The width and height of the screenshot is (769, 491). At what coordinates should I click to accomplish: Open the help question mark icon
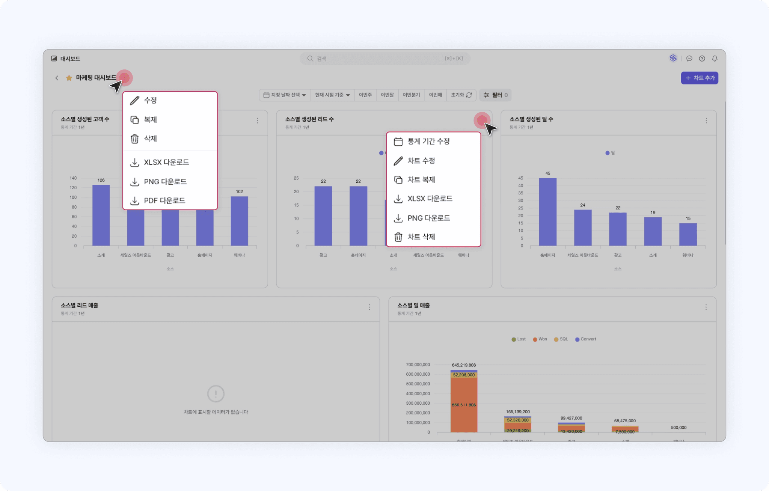[702, 59]
